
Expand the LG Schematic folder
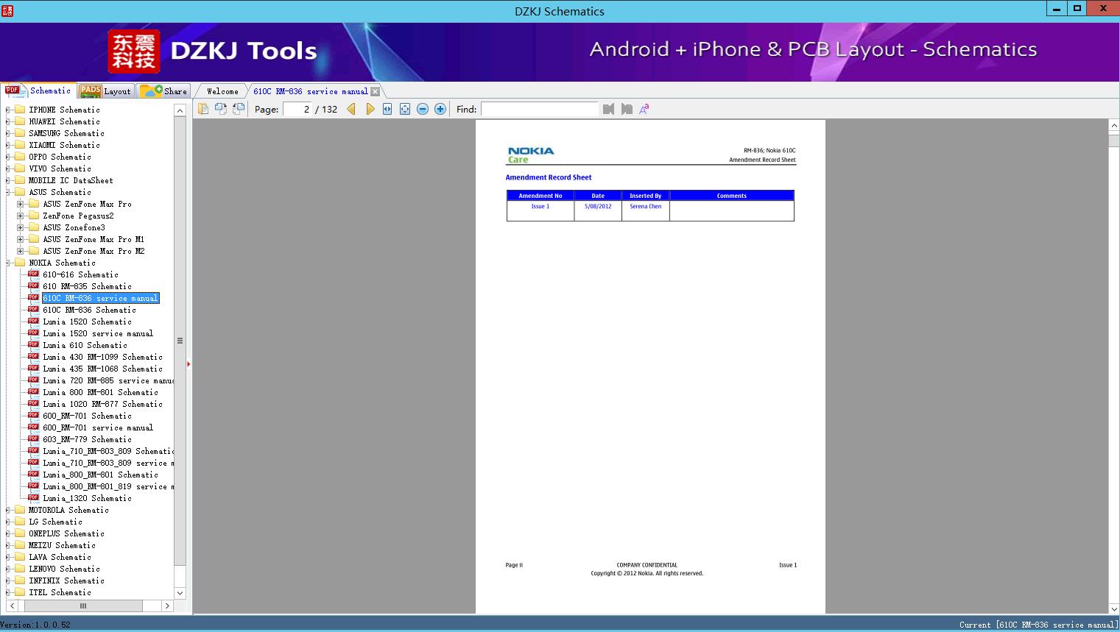(x=8, y=522)
